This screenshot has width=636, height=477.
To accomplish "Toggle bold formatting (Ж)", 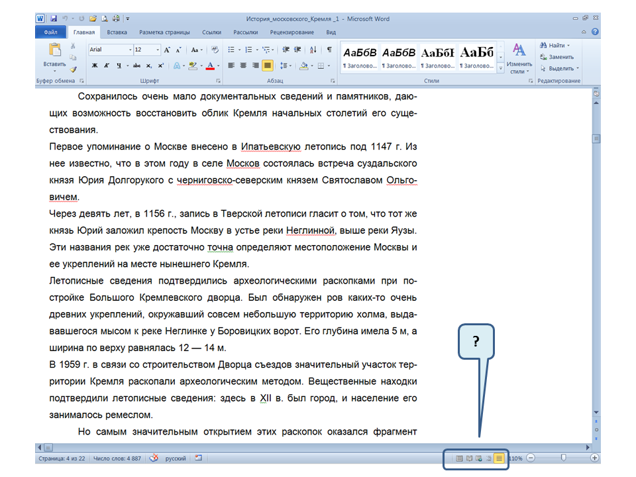I will point(95,66).
